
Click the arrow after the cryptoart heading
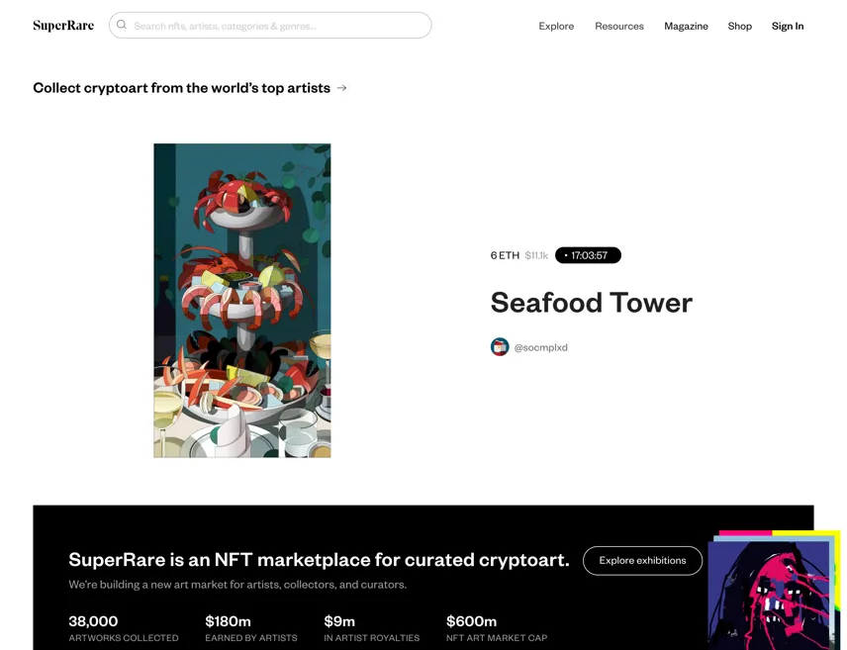[x=342, y=87]
